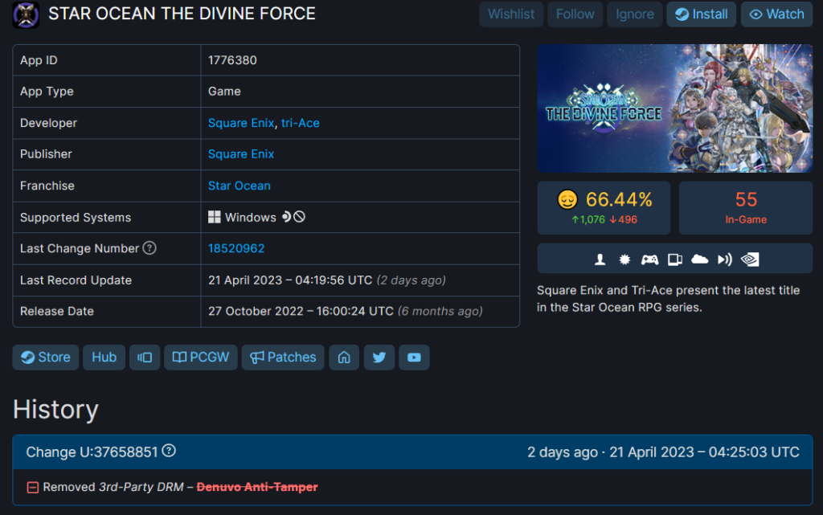This screenshot has width=823, height=515.
Task: Click the positive reviews count 1,076
Action: tap(588, 220)
